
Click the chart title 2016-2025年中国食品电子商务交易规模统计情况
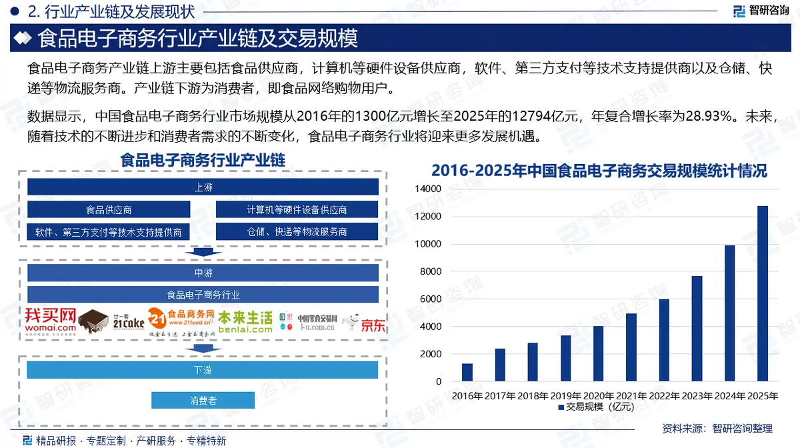(x=599, y=170)
